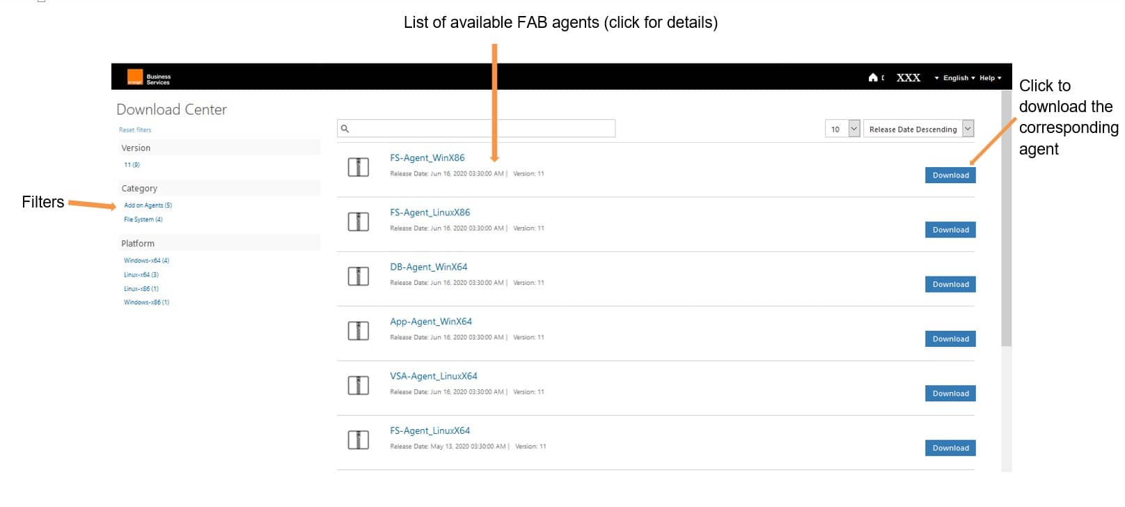
Task: Click the FS-Agent_LinuxX64 package icon
Action: (x=358, y=439)
